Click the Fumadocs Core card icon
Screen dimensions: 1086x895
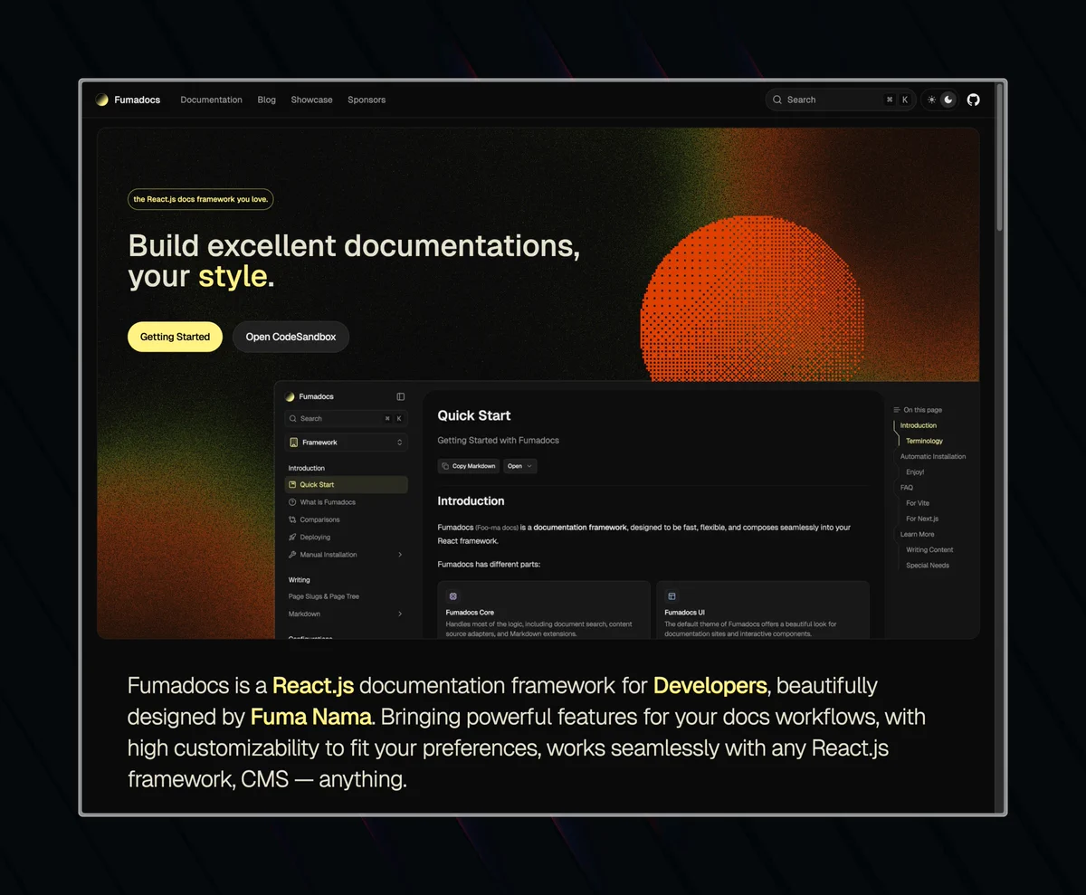[x=453, y=596]
